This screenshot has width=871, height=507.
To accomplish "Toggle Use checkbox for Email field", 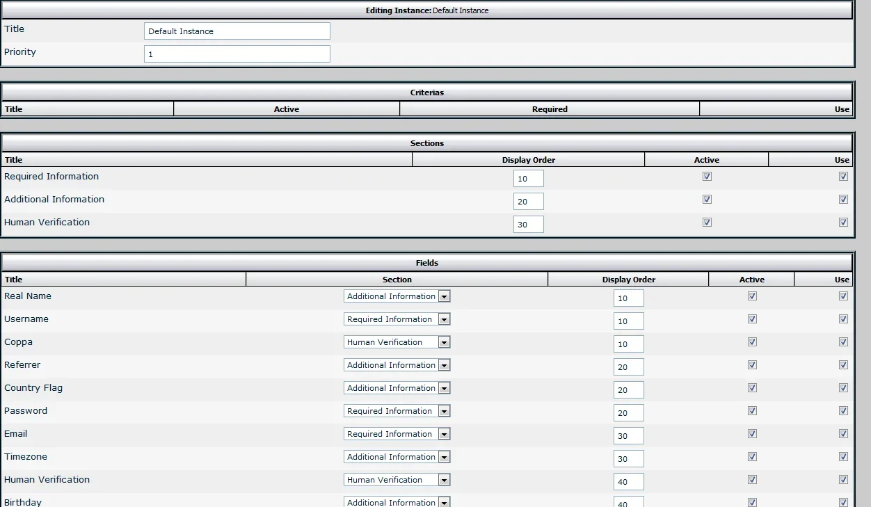I will [843, 434].
